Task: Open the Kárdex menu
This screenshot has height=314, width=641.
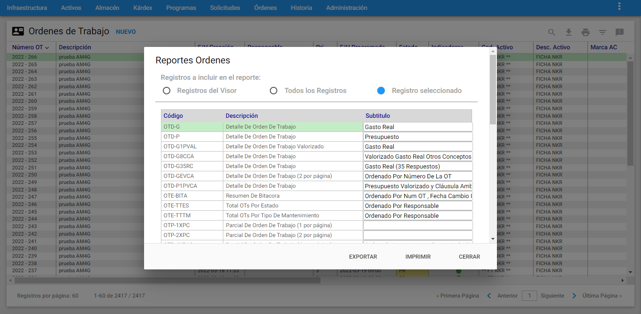Action: pyautogui.click(x=143, y=8)
